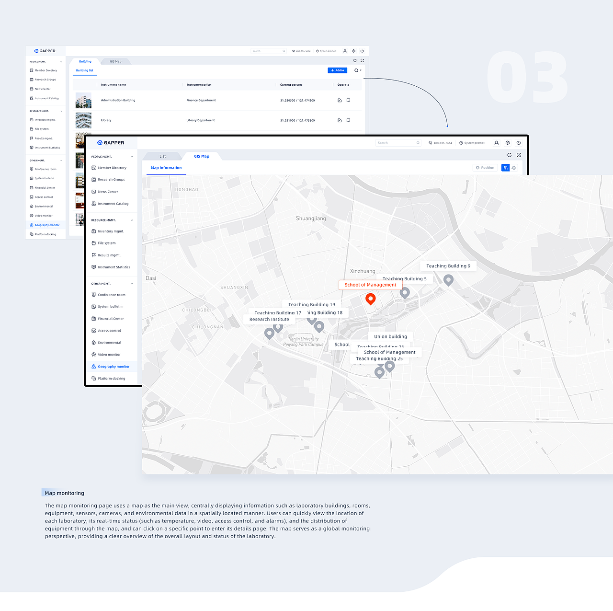Switch to satellite map view toggle
Screen dimensions: 613x611
click(514, 168)
